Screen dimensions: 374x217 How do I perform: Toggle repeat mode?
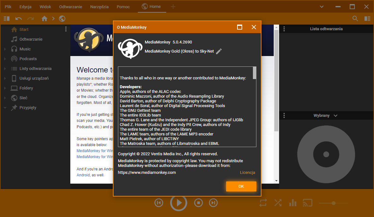point(263,203)
